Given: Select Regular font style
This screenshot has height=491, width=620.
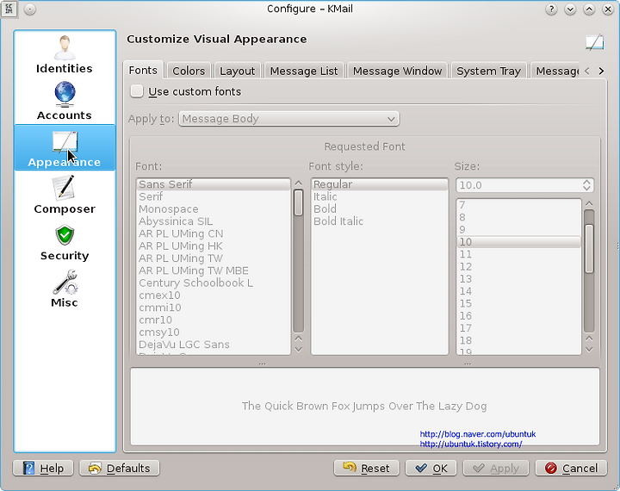Looking at the screenshot, I should (x=380, y=184).
